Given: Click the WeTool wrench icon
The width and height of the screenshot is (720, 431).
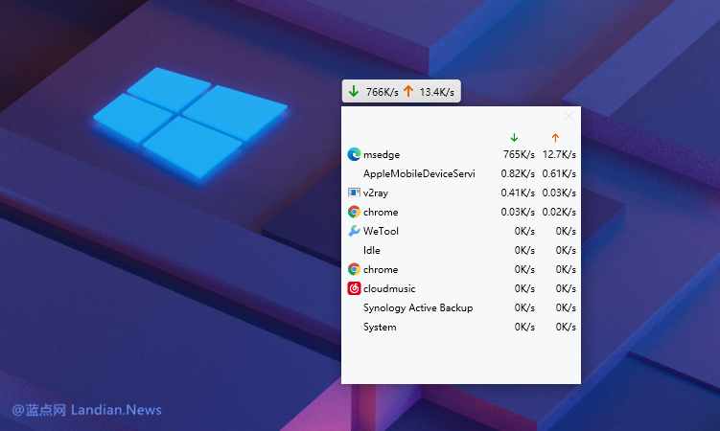Looking at the screenshot, I should [x=354, y=231].
